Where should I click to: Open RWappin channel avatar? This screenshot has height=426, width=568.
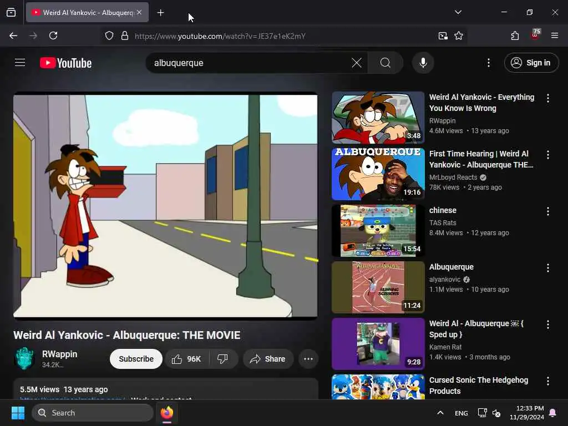coord(24,358)
